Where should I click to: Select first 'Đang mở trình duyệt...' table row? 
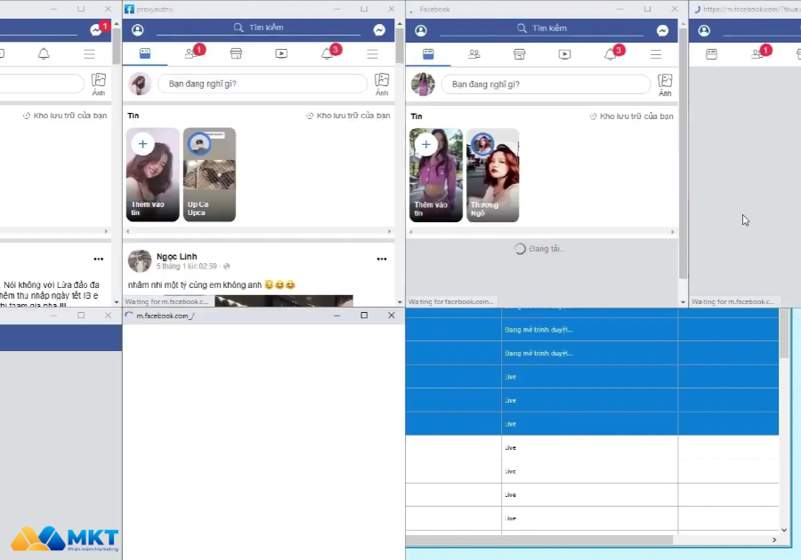(592, 330)
